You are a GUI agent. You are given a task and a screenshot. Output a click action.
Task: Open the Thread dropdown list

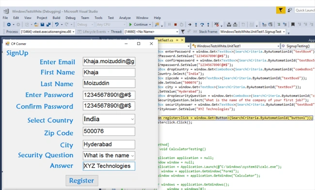tap(177, 32)
